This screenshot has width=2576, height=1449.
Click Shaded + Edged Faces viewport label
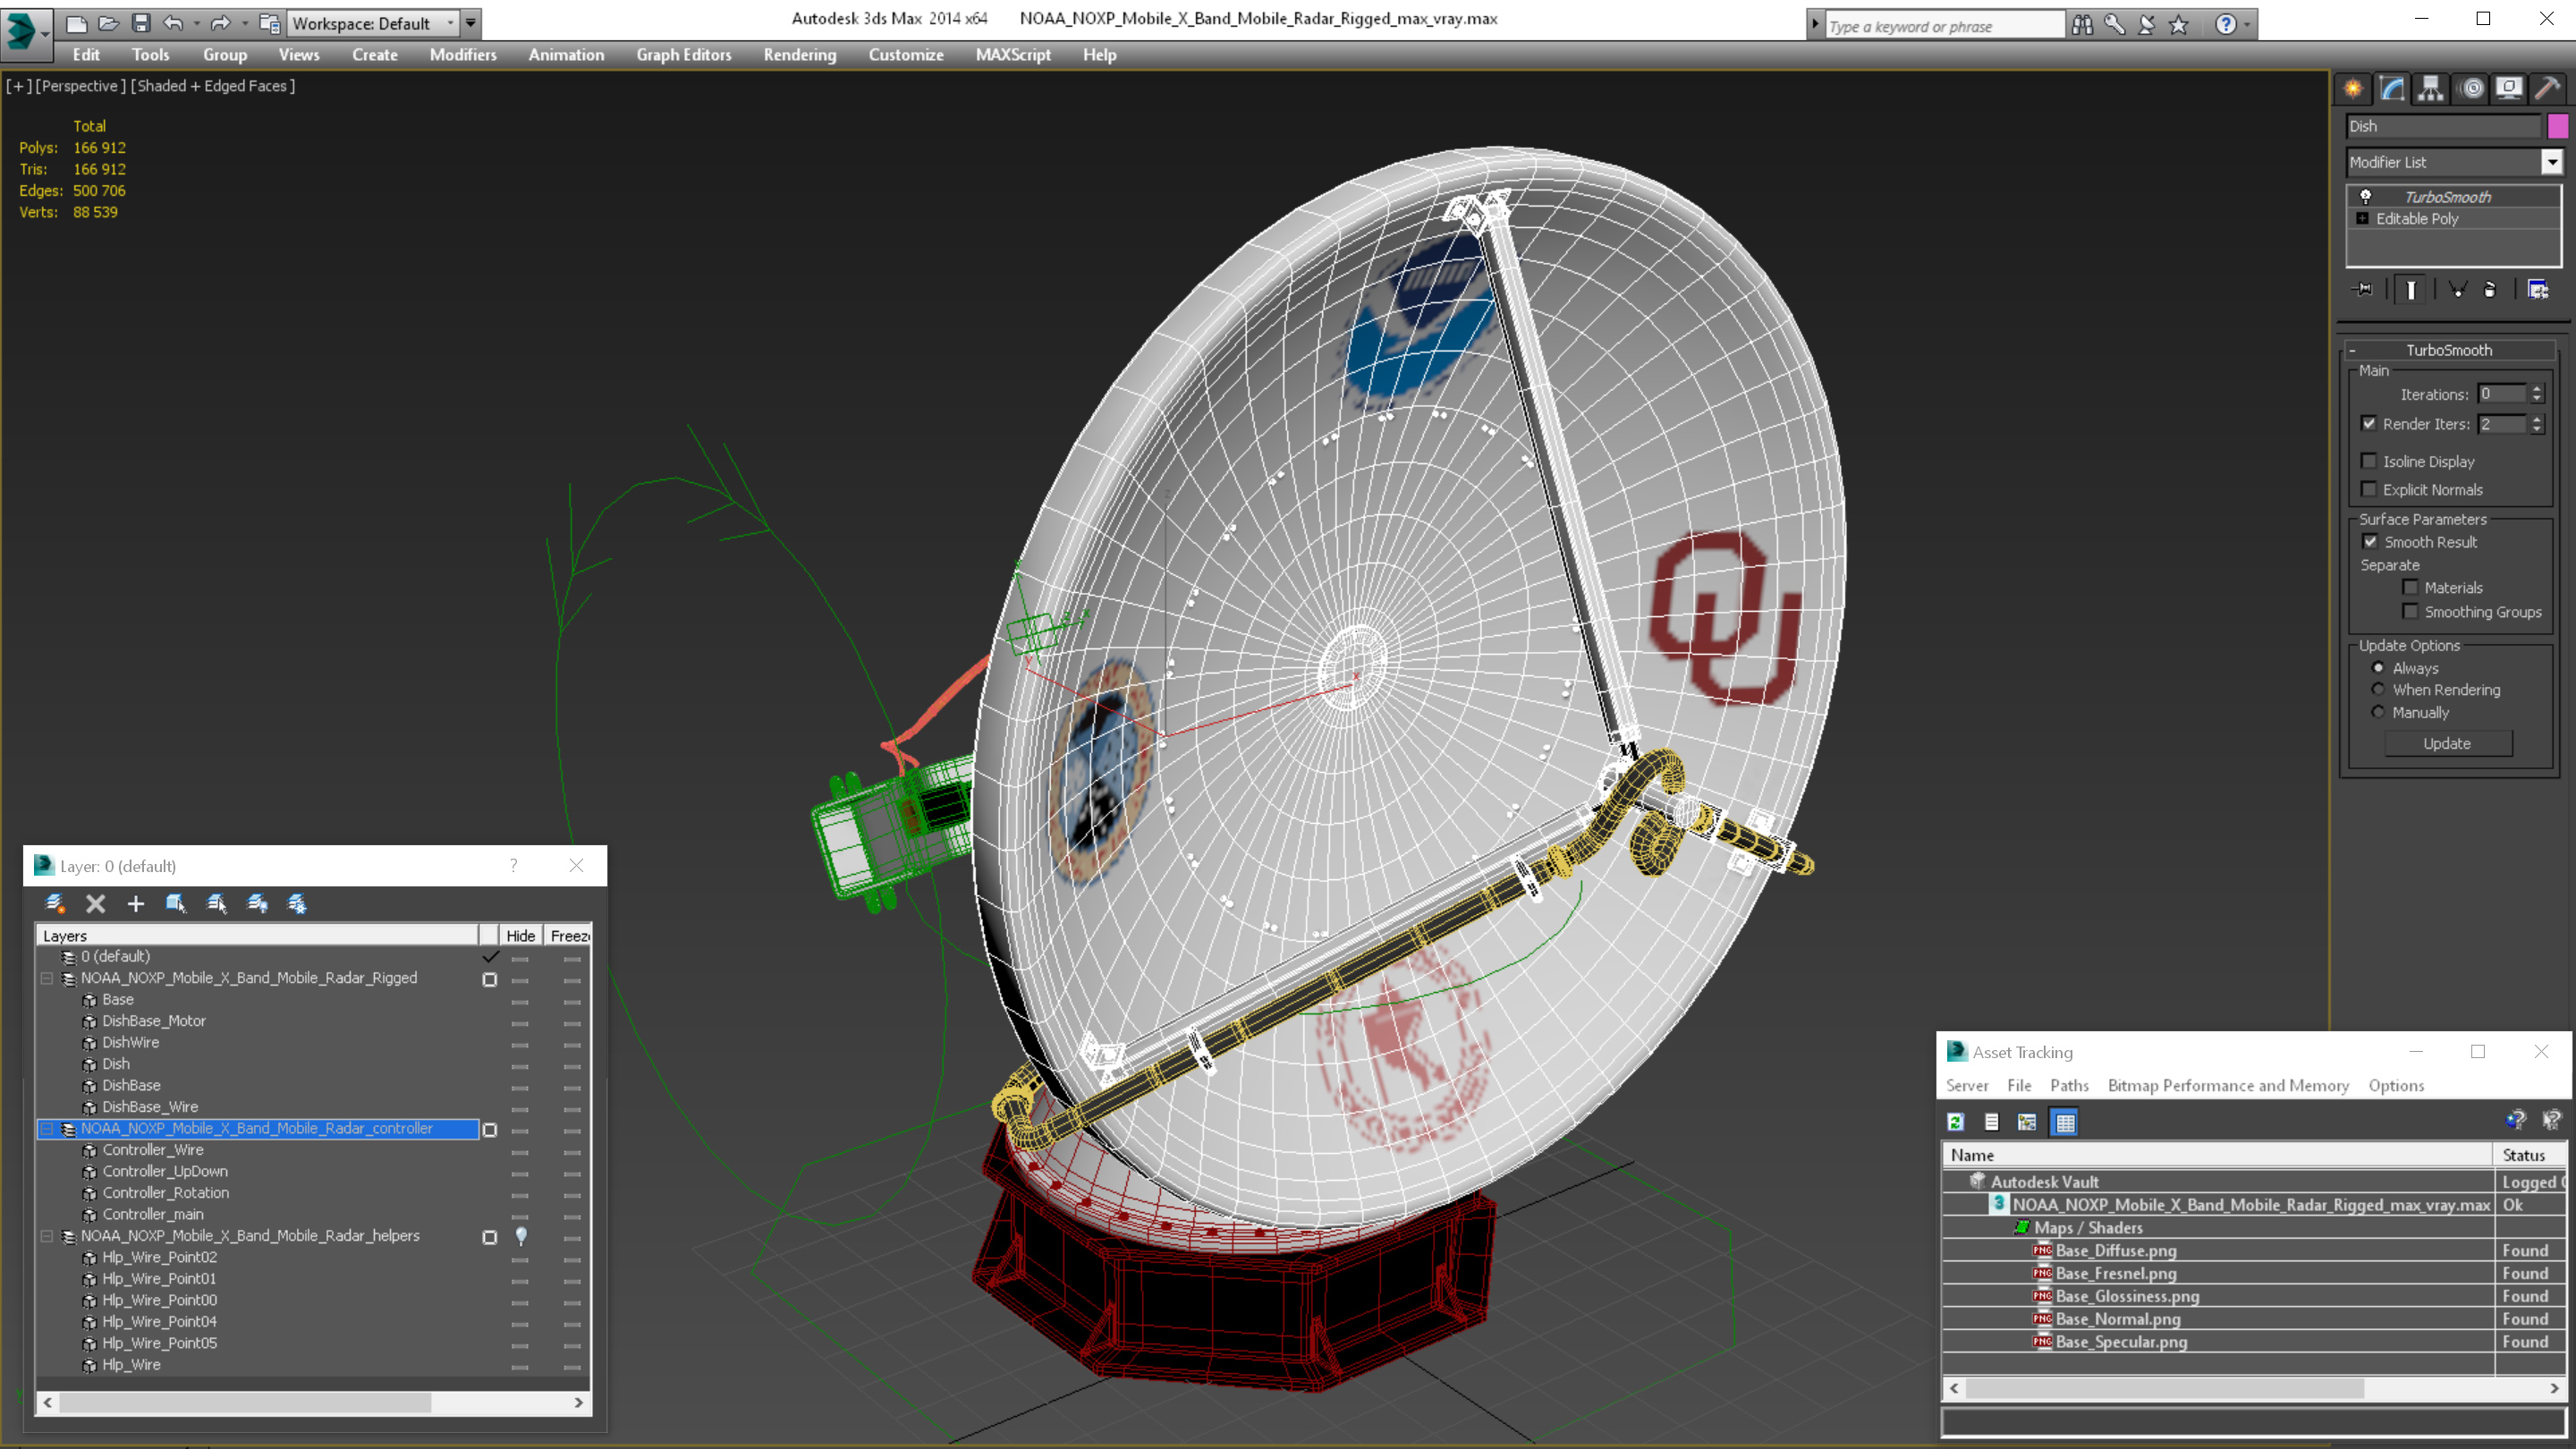tap(213, 86)
